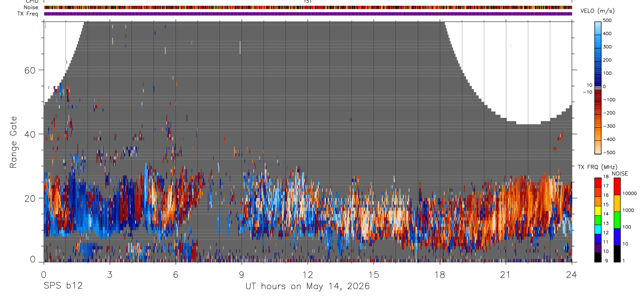
Task: Select the purple TX Freq strip above the plot
Action: [308, 14]
